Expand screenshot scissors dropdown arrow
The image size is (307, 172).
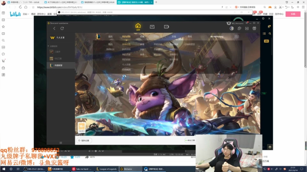point(283,7)
